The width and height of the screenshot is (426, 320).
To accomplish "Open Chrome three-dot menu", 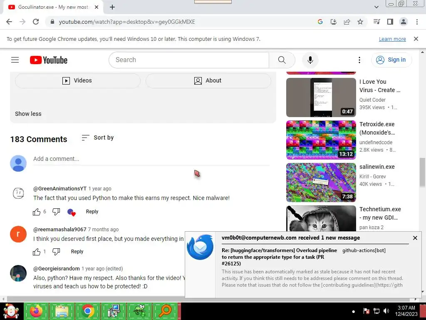I will (x=417, y=22).
